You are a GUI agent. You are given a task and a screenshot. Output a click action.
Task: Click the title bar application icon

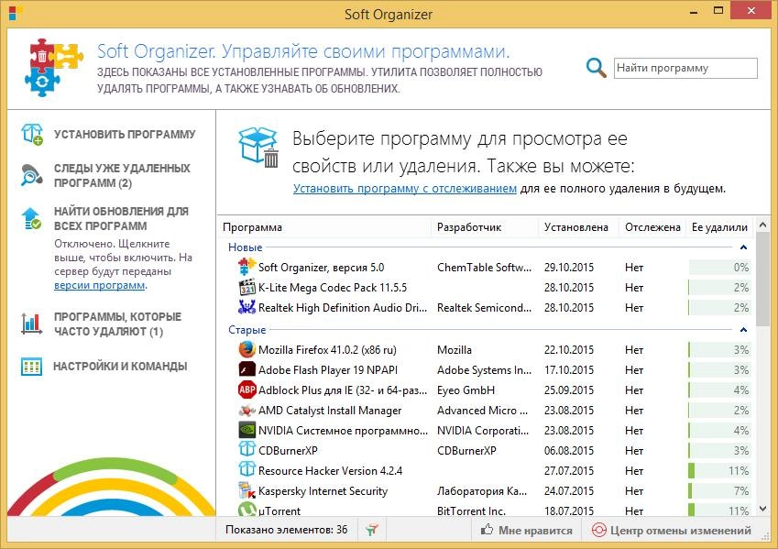click(x=15, y=14)
